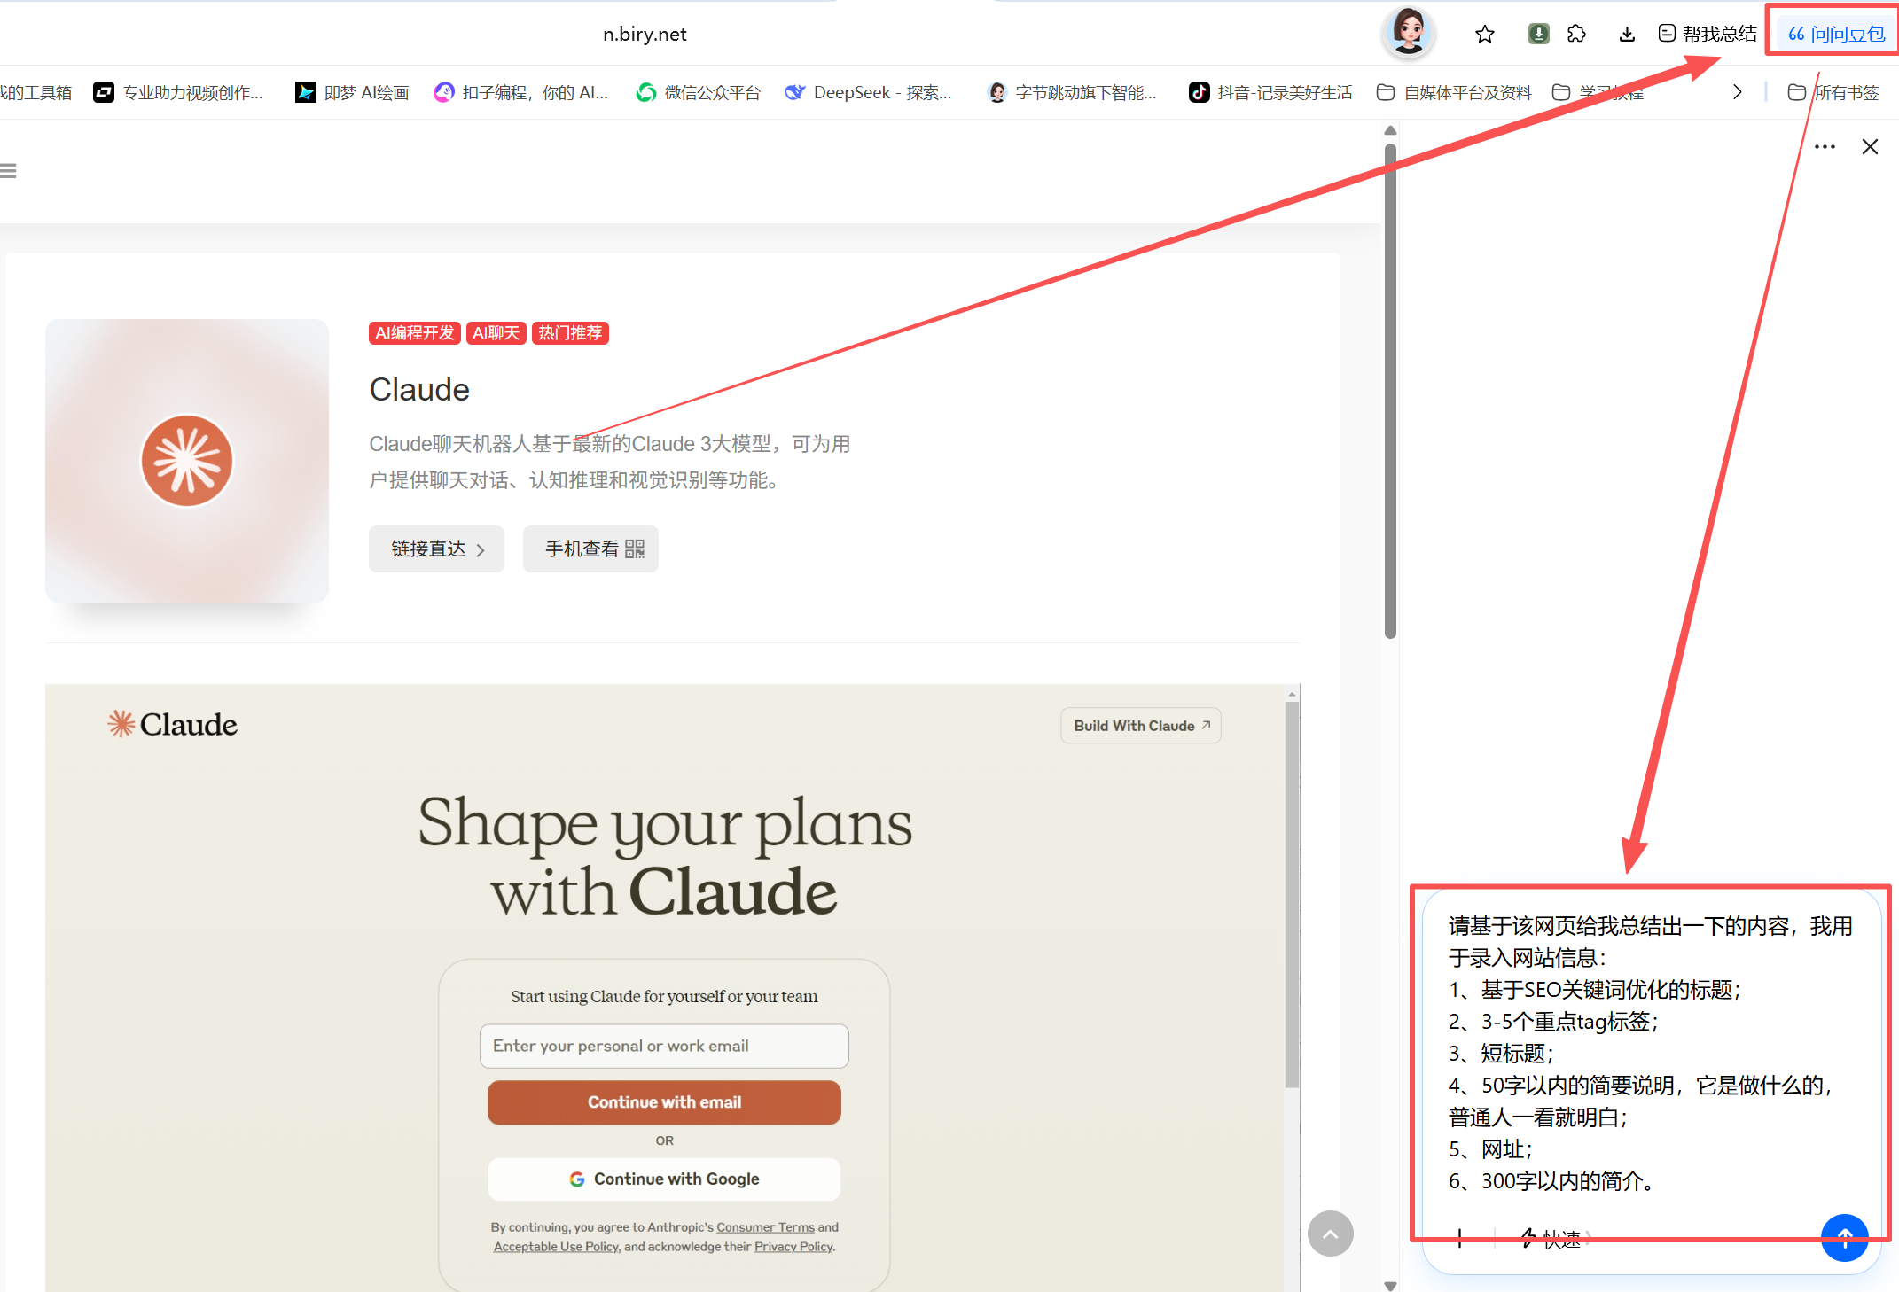Click the email input field
1899x1292 pixels.
point(664,1047)
